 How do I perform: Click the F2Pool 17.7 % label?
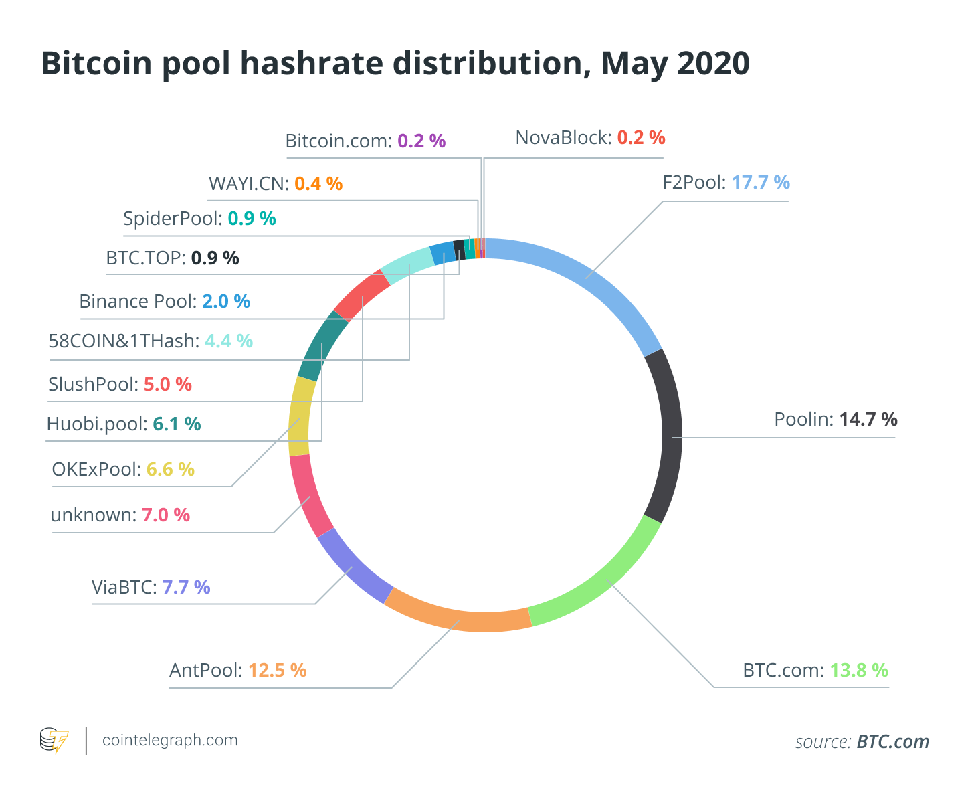coord(726,182)
